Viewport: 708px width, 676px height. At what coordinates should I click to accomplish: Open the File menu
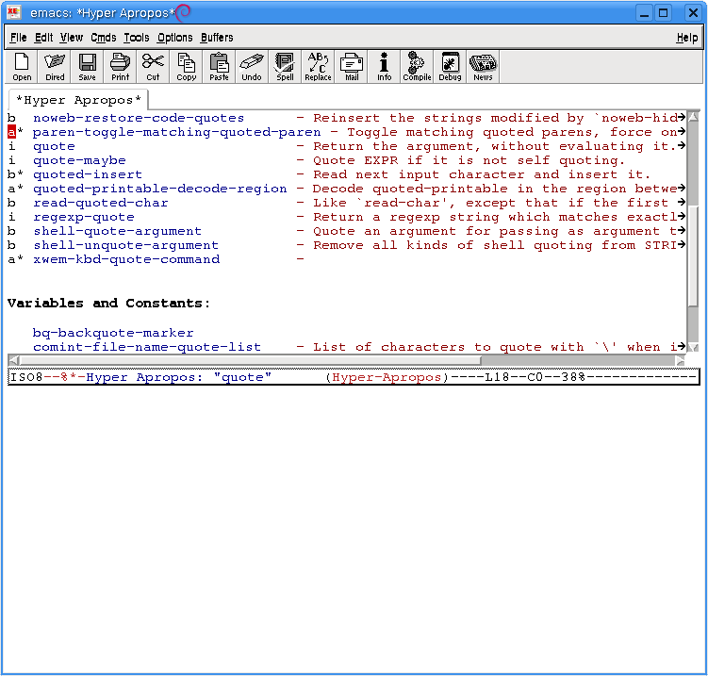pyautogui.click(x=19, y=38)
